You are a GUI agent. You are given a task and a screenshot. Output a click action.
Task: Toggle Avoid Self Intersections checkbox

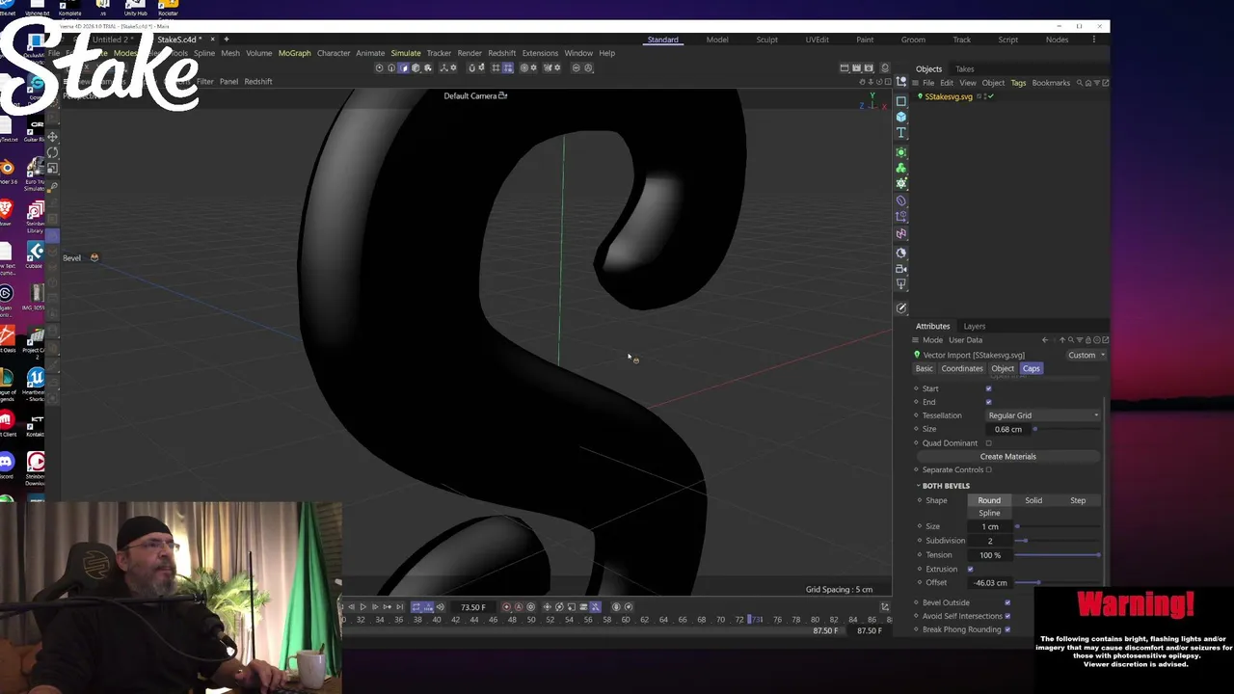click(x=1007, y=616)
